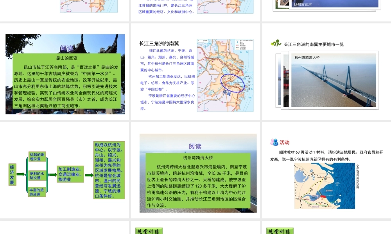Screen dimensions: 391x234
Task: Click the 南翼 label on the map
Action: click(x=227, y=93)
